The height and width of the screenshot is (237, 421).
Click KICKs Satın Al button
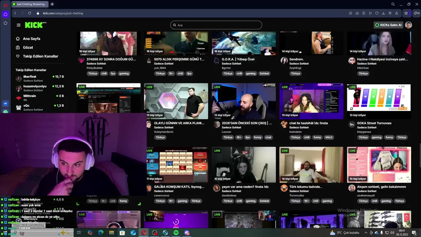click(388, 25)
